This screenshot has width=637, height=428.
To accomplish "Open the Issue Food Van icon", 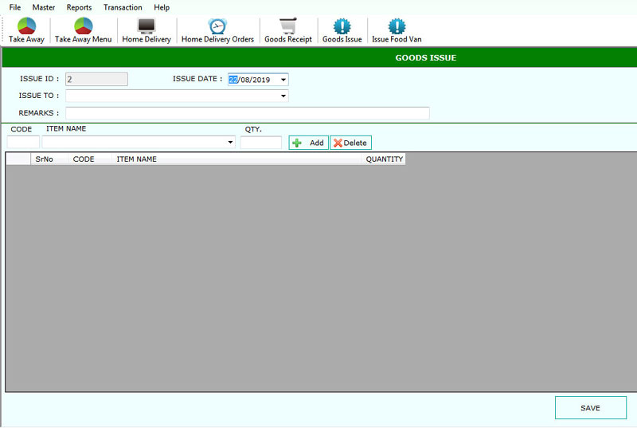I will tap(397, 26).
